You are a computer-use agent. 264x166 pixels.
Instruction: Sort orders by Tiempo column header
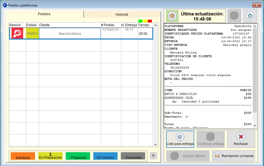[x=144, y=25]
